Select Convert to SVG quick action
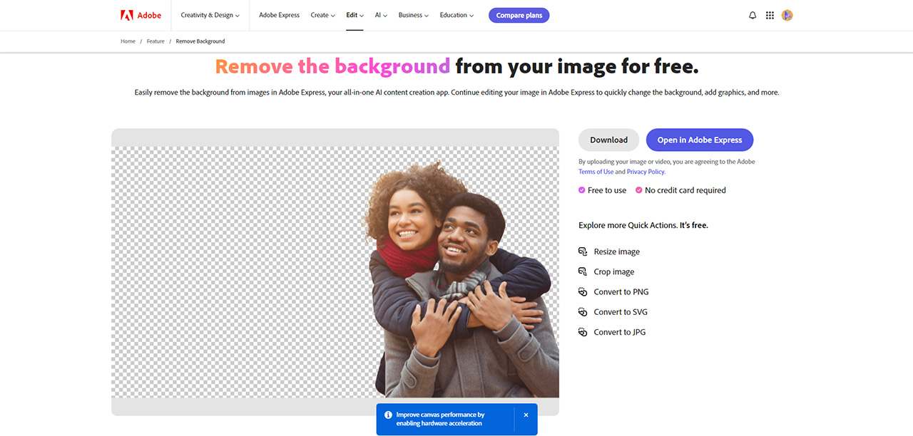 pyautogui.click(x=621, y=311)
